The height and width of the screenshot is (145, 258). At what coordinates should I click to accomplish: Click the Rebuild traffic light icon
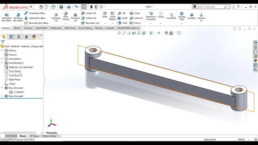tap(92, 7)
